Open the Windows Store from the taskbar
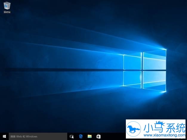The image size is (187, 140). [98, 136]
